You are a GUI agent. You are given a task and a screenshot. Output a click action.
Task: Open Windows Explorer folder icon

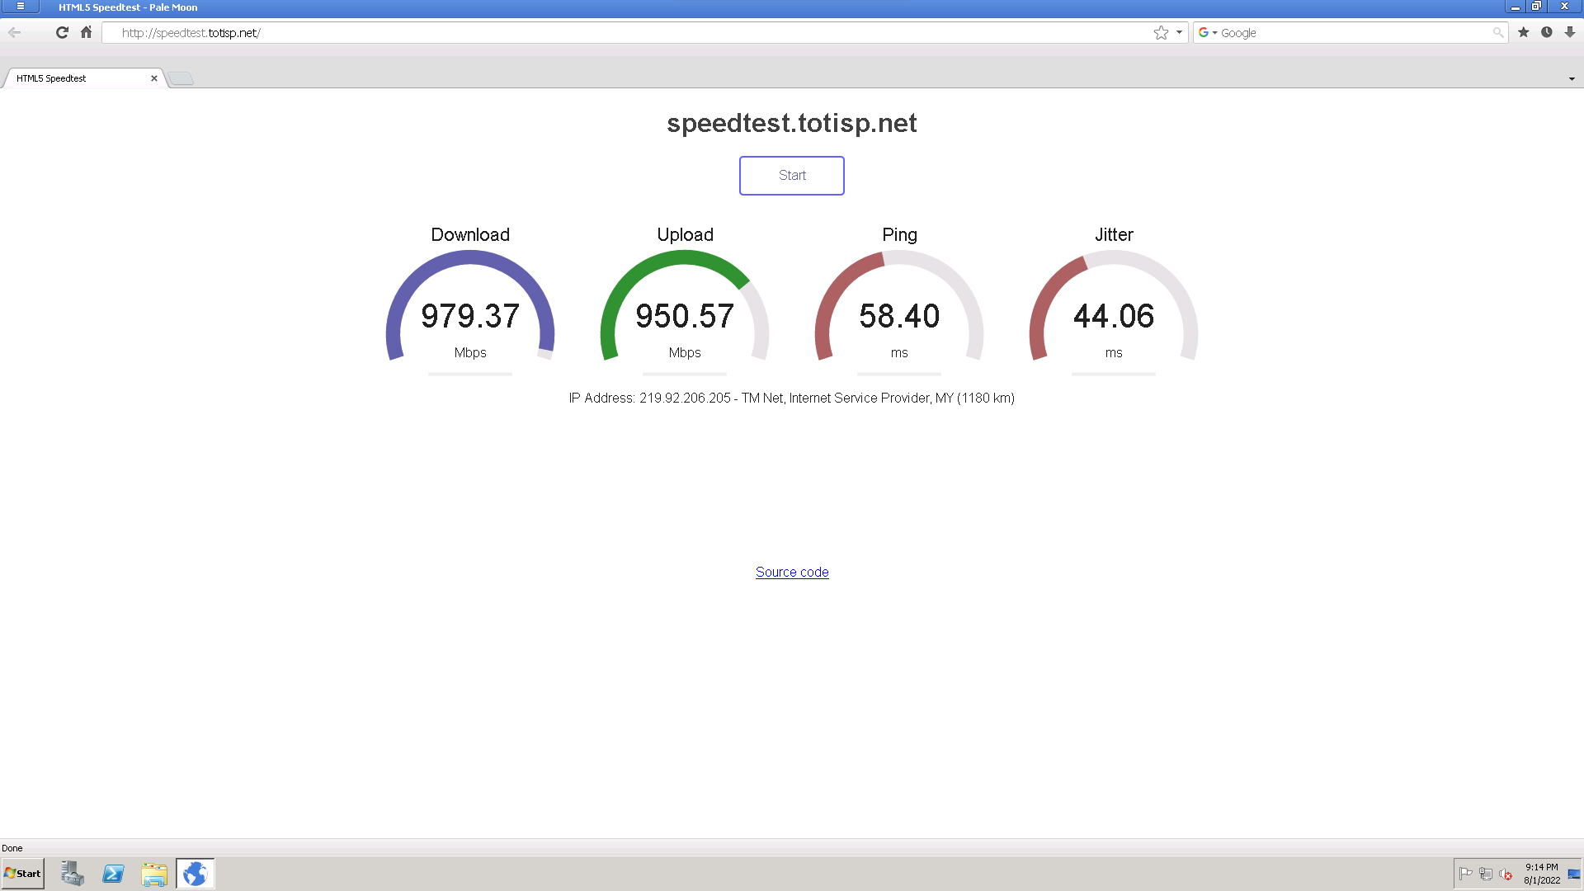pyautogui.click(x=154, y=874)
